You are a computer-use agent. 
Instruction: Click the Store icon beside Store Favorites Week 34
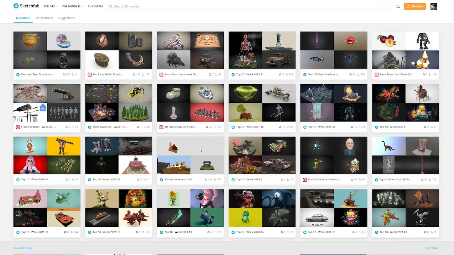[376, 74]
